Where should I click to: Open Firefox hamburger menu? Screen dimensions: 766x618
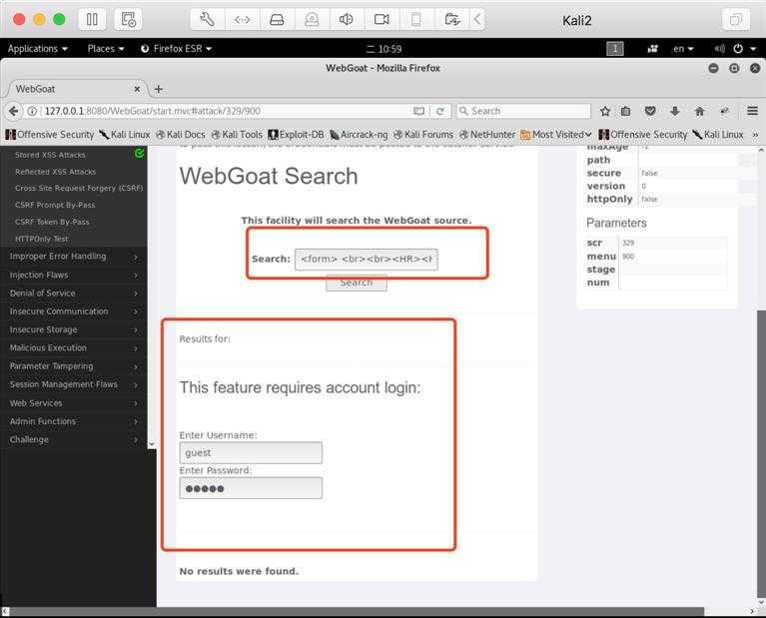(752, 111)
